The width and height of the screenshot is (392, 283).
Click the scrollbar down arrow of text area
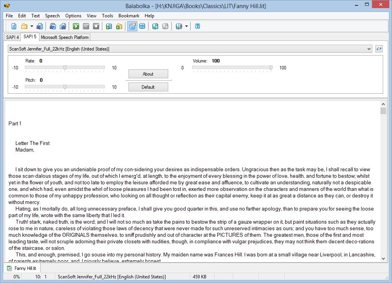383,259
